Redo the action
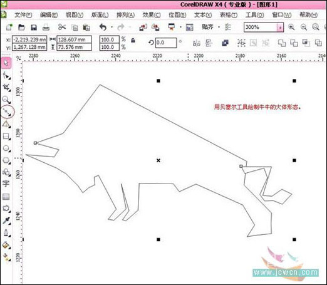 (x=121, y=27)
